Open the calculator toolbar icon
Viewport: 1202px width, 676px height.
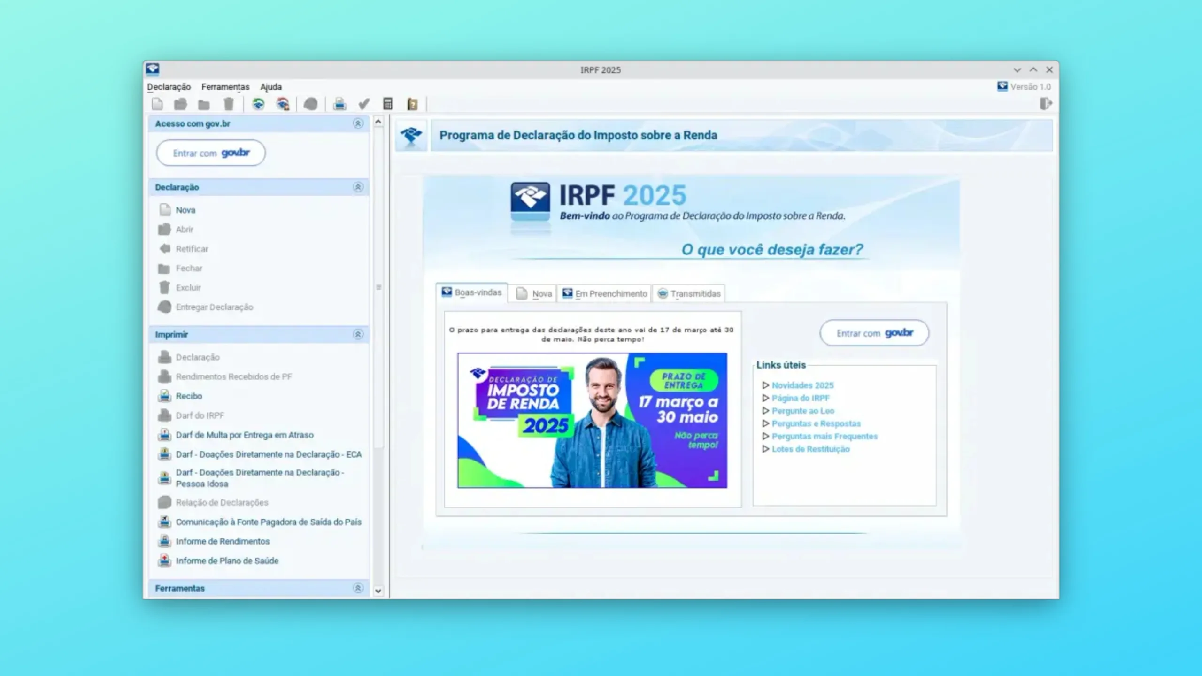coord(387,104)
